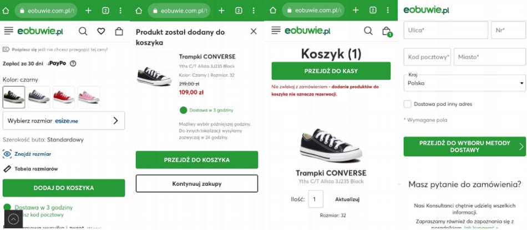Tick the Dostawa pod inny adres checkbox
527x230 pixels.
coord(408,104)
